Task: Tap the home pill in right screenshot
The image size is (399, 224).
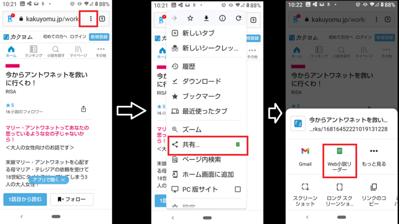Action: click(x=342, y=217)
